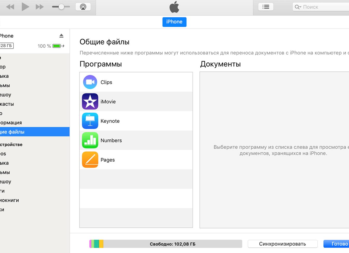Screen dimensions: 349x253
Task: Skip ahead with the fast-forward button
Action: (x=40, y=7)
